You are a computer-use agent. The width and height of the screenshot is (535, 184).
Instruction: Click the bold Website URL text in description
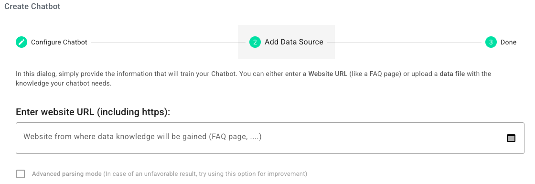(x=328, y=74)
